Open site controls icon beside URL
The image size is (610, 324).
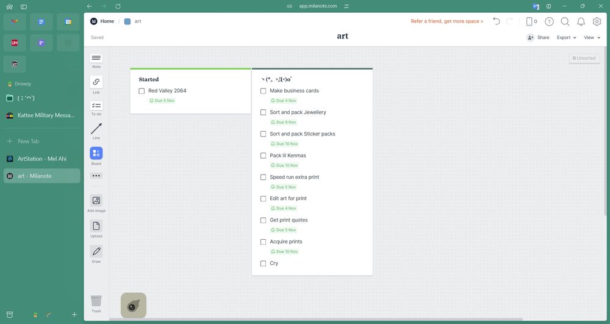[x=346, y=6]
